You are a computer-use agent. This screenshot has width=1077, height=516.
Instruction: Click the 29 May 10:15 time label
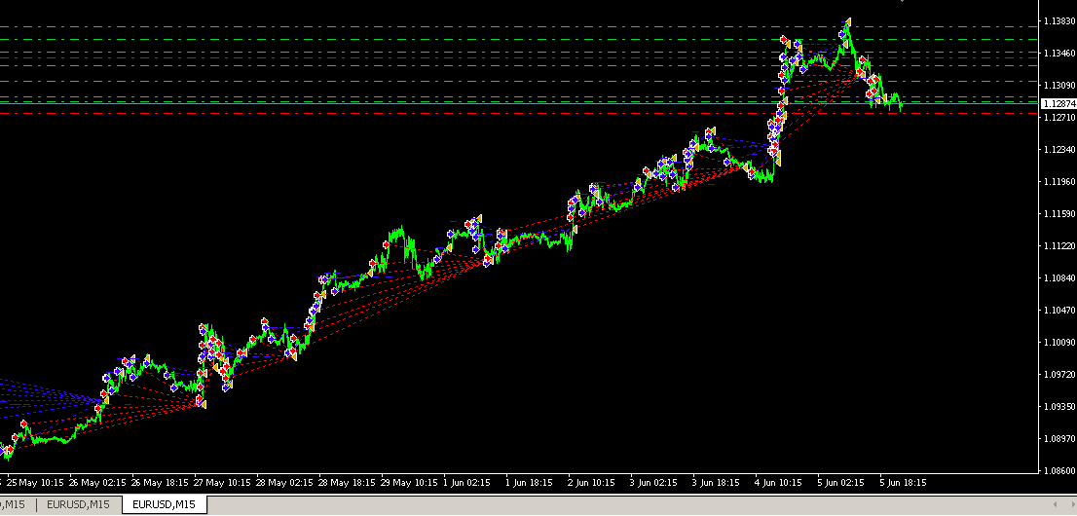(409, 483)
